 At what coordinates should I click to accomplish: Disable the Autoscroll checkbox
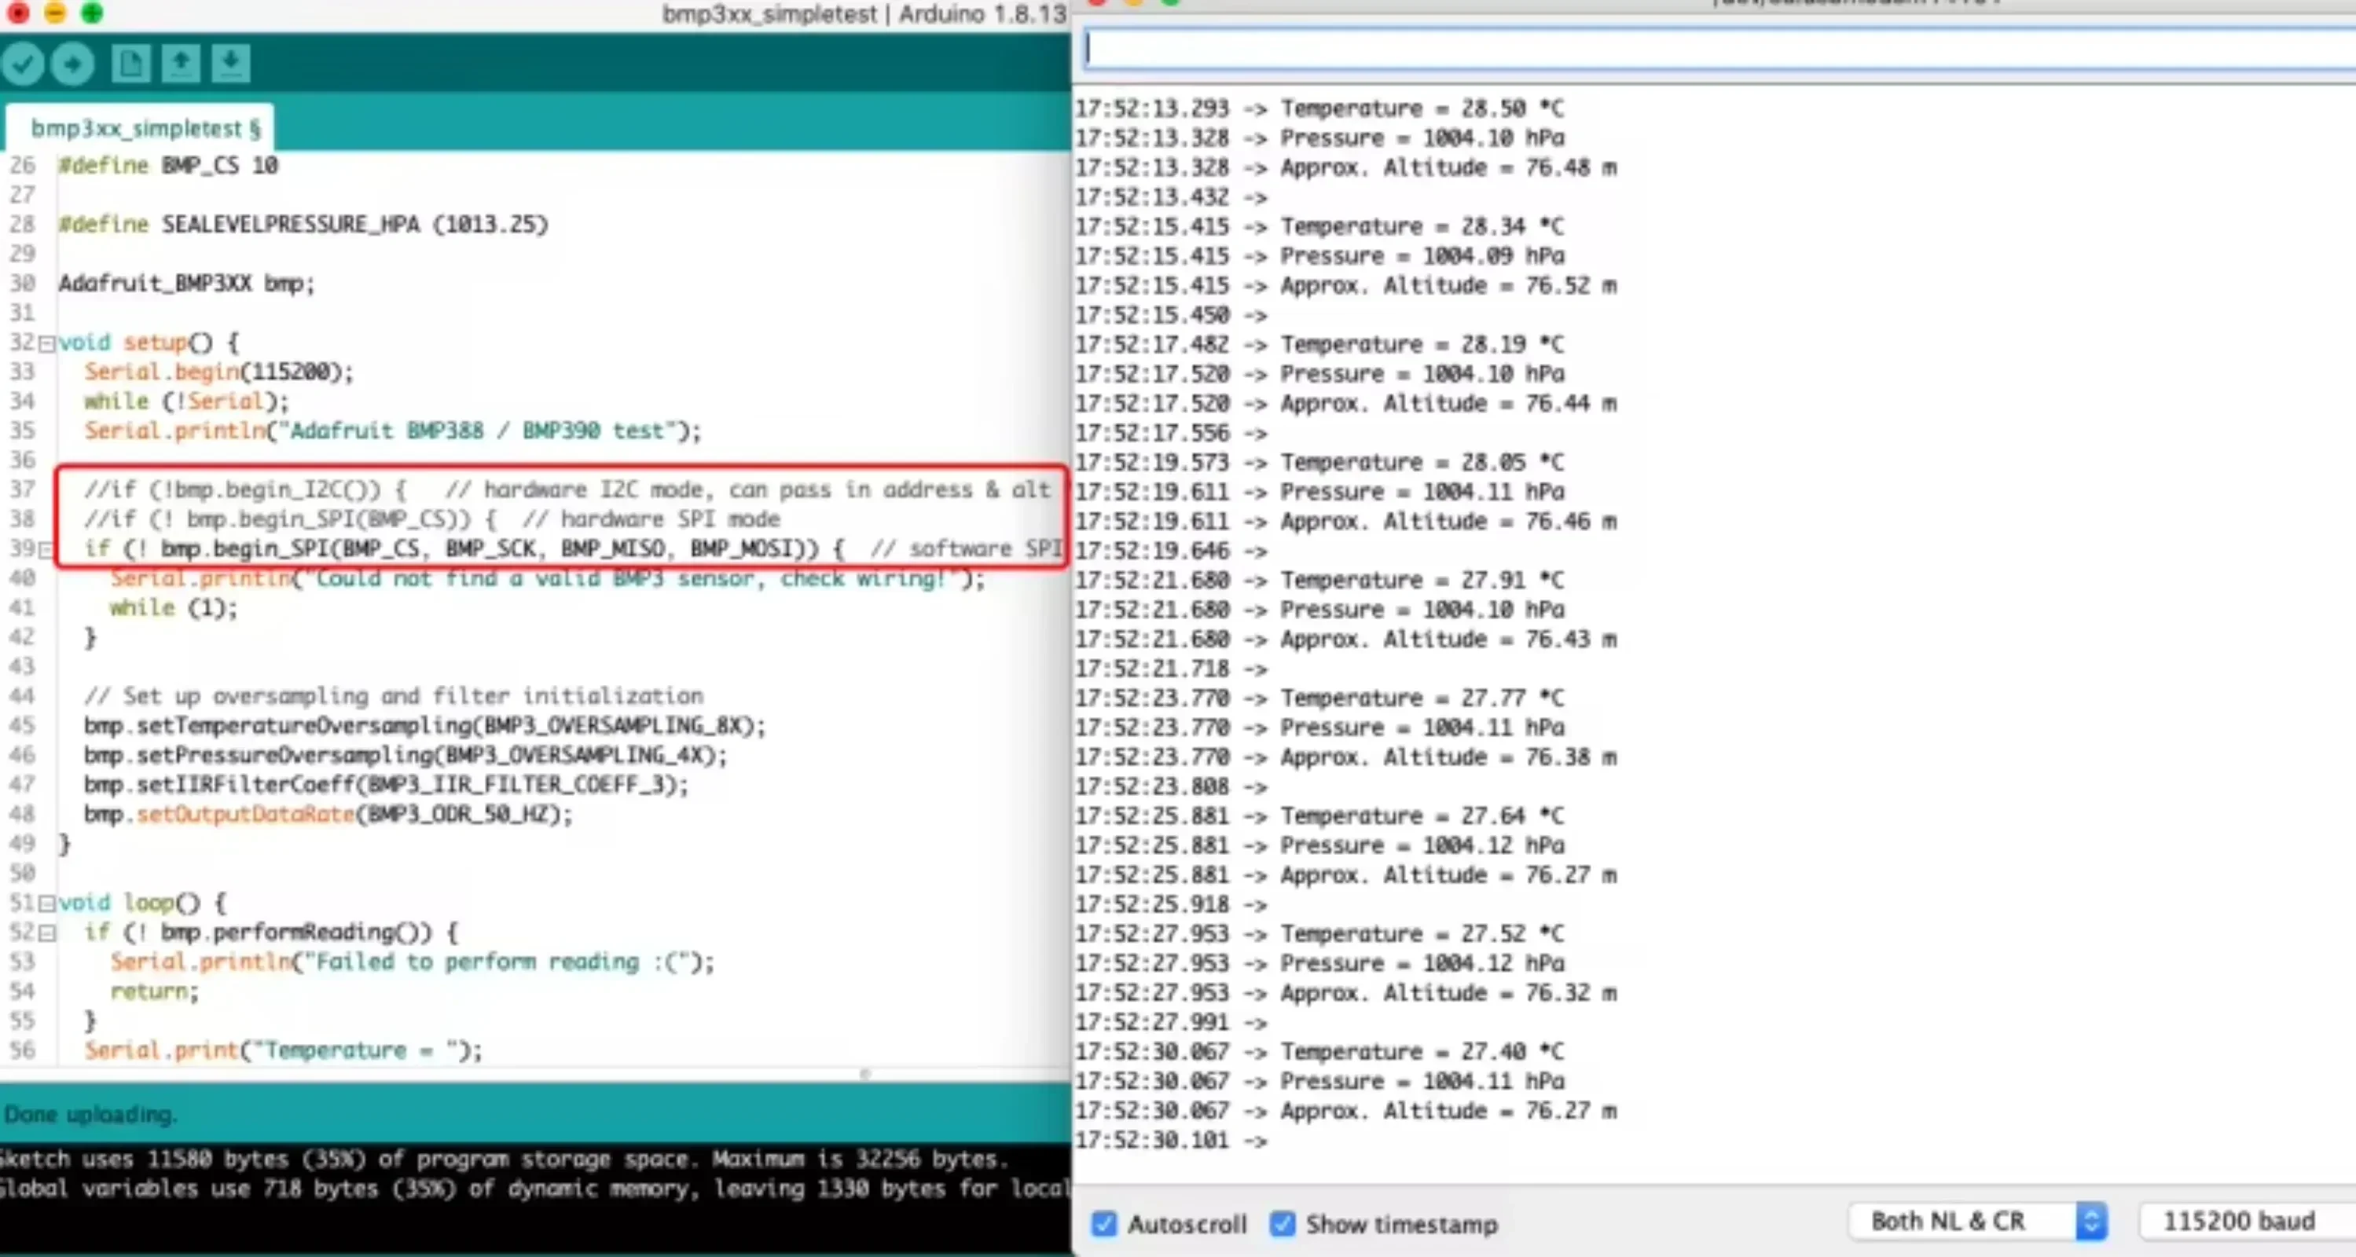coord(1104,1223)
